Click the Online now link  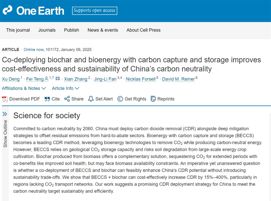pyautogui.click(x=33, y=49)
